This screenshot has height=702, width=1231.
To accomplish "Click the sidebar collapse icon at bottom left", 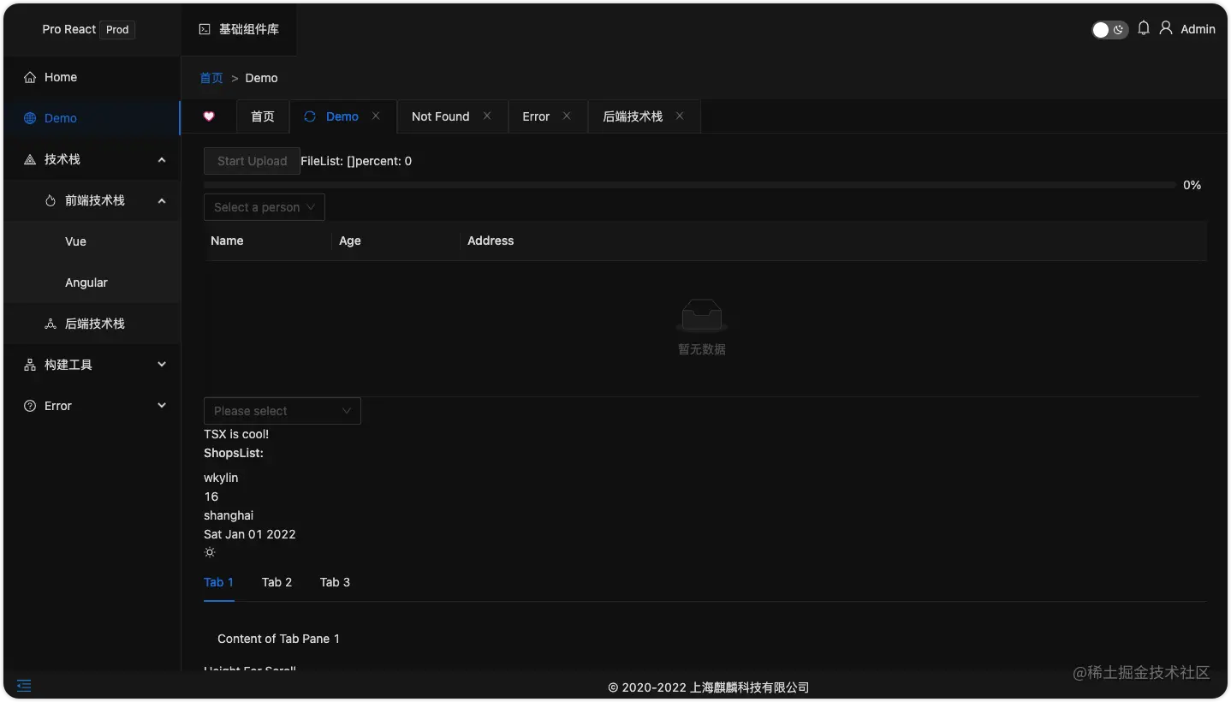I will point(24,686).
